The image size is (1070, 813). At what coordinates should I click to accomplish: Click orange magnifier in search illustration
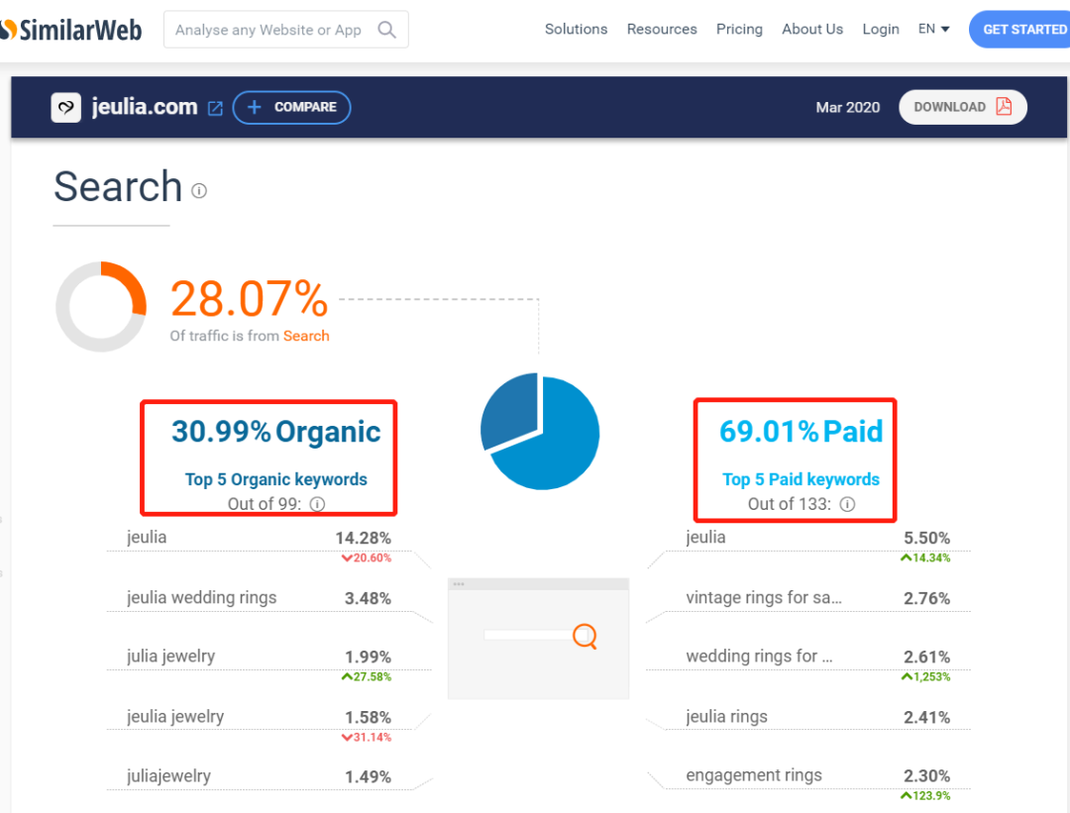[586, 636]
